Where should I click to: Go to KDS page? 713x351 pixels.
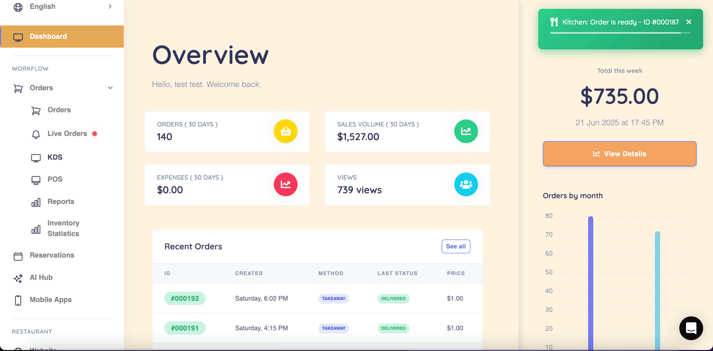tap(55, 157)
